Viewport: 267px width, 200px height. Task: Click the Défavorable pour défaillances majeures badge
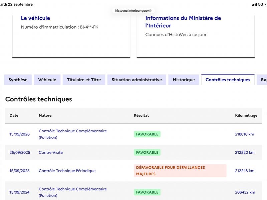pos(180,171)
